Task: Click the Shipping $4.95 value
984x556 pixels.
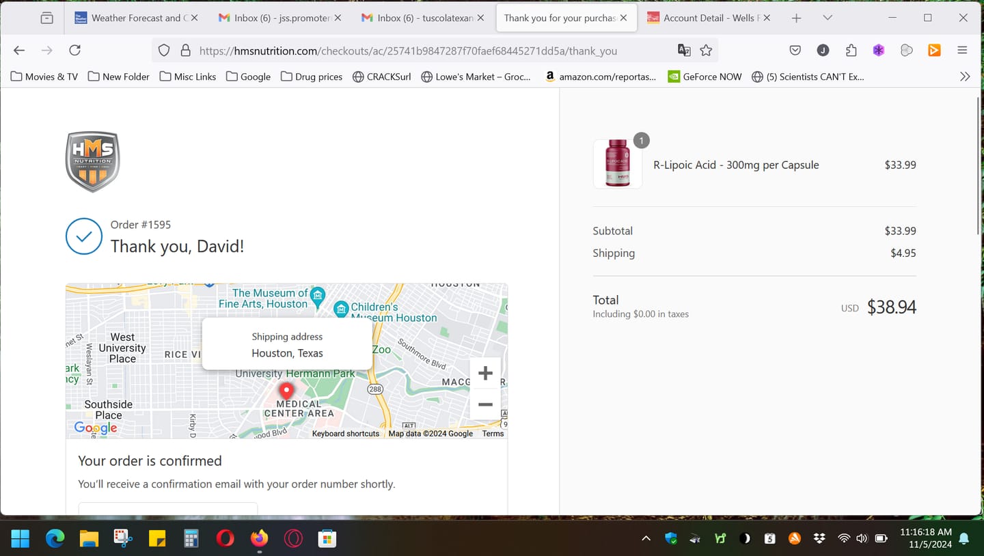Action: (903, 253)
